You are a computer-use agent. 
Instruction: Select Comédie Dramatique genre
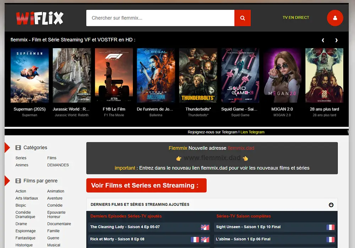(25, 215)
